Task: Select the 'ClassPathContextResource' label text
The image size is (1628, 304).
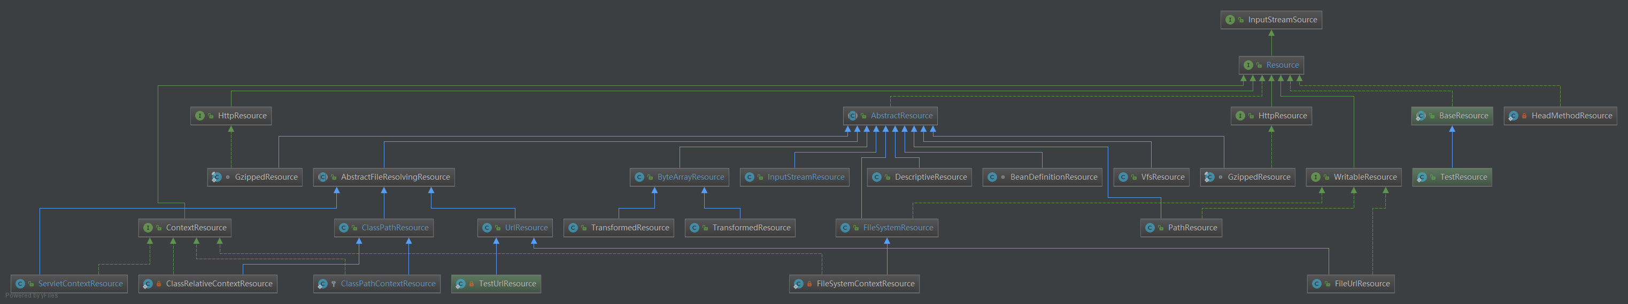Action: [388, 284]
